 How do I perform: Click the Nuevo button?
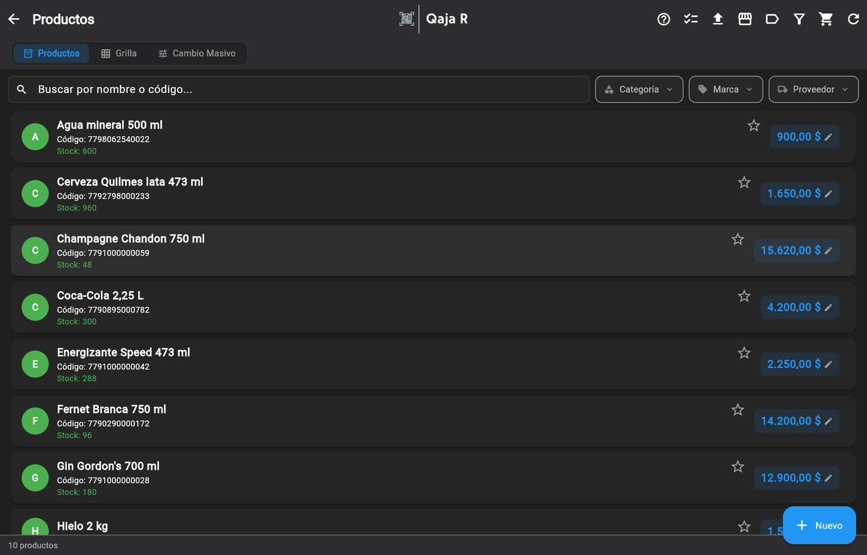click(x=819, y=526)
